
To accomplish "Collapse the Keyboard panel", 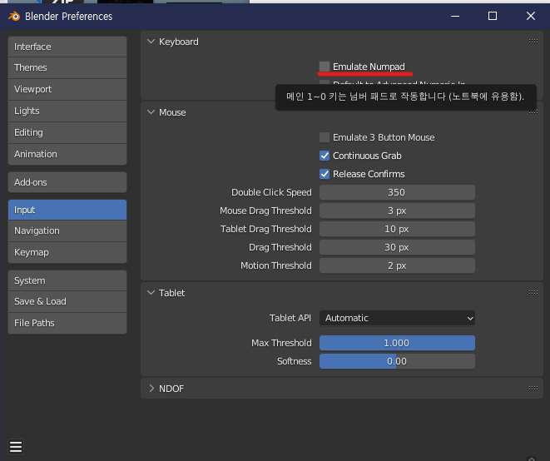I will 151,42.
